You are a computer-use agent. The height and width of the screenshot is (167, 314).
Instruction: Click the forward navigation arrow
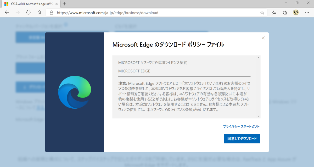point(18,13)
